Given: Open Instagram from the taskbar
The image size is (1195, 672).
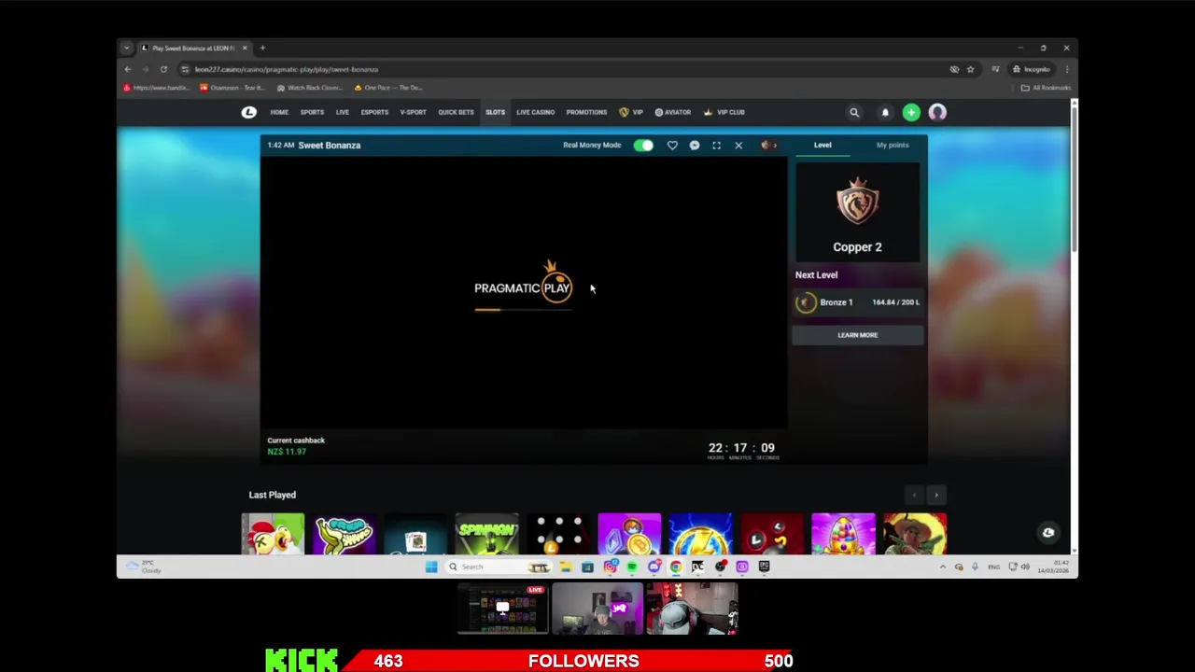Looking at the screenshot, I should 610,567.
